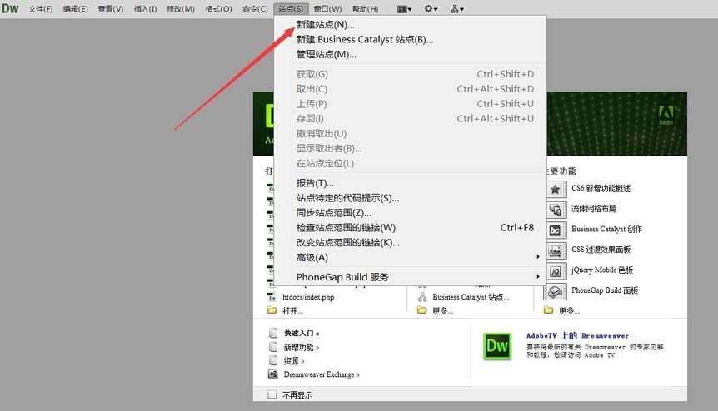Toggle the 不再显示 checkbox
The width and height of the screenshot is (718, 411).
(x=272, y=394)
